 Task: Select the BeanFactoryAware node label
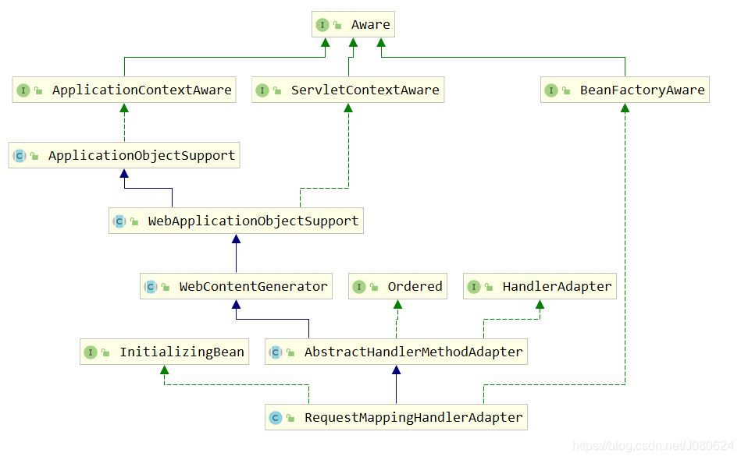point(642,90)
